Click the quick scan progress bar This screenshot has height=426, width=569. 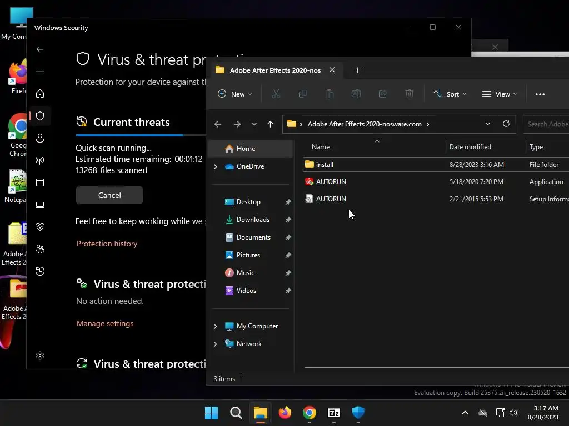141,135
